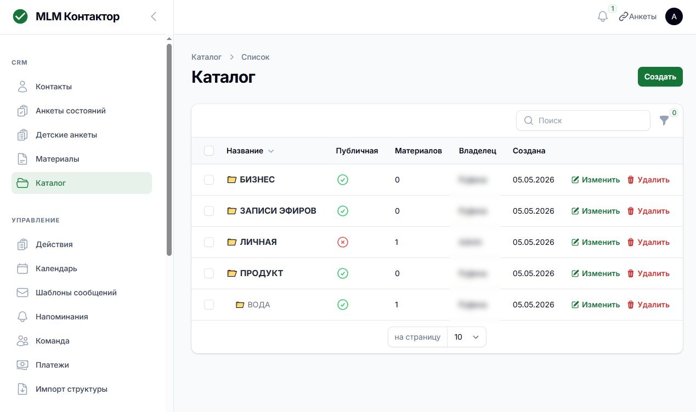Open the Анкеты link in top bar
This screenshot has height=412, width=696.
tap(637, 16)
